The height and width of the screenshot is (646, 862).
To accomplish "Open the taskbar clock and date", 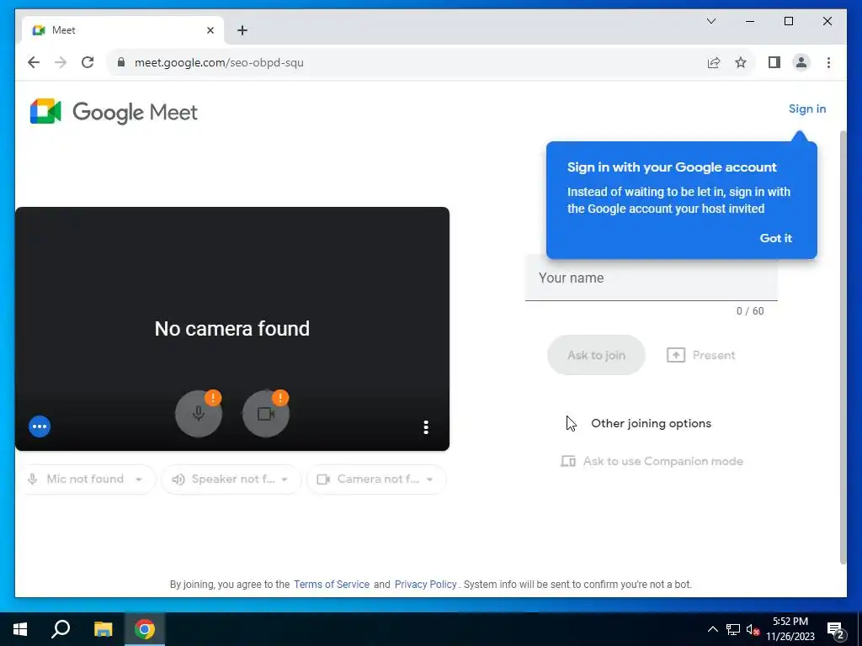I will point(790,629).
